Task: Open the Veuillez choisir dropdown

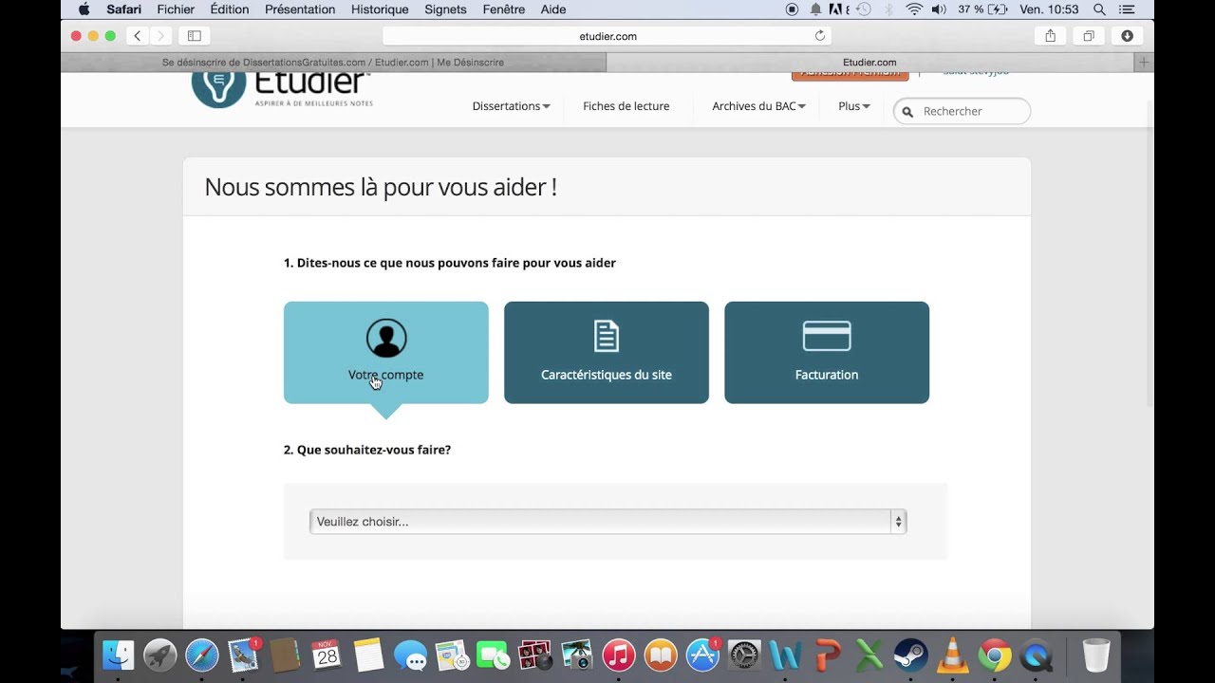Action: (x=608, y=522)
